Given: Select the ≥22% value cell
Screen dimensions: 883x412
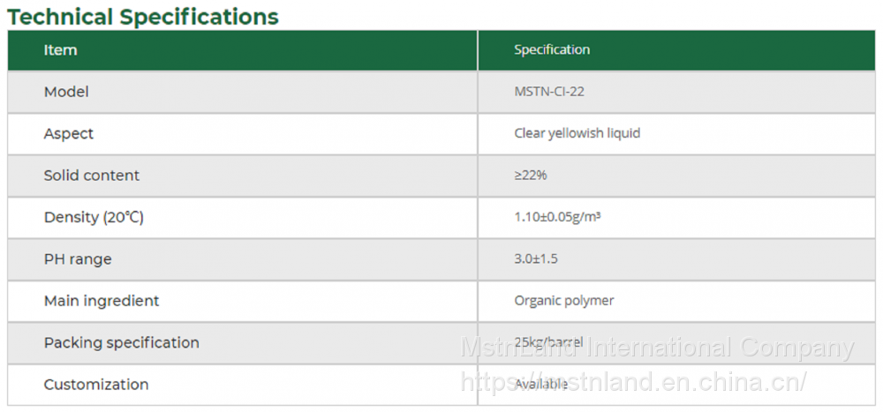Looking at the screenshot, I should point(531,176).
